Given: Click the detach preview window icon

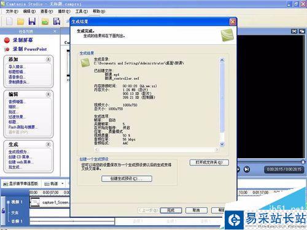Looking at the screenshot, I should (301, 31).
